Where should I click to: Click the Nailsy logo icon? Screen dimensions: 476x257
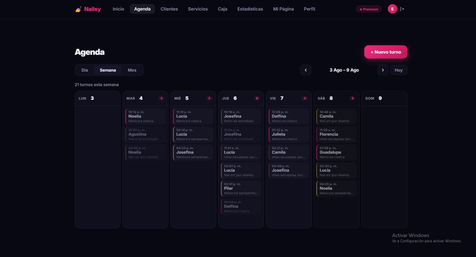pos(78,9)
